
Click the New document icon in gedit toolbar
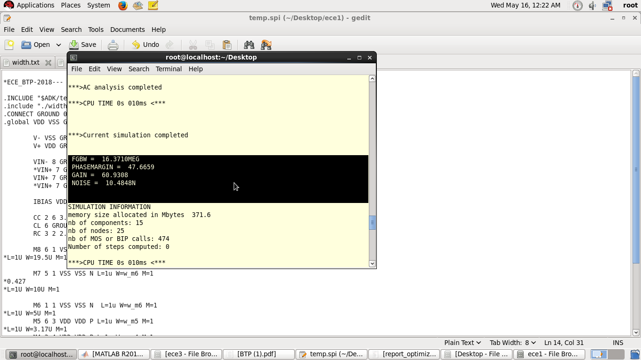(x=9, y=45)
